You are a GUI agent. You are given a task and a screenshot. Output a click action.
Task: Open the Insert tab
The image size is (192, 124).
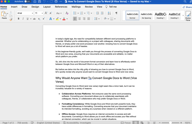click(x=14, y=7)
